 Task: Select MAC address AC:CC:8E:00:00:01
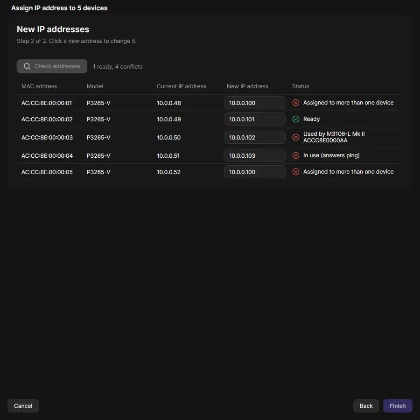pyautogui.click(x=47, y=103)
